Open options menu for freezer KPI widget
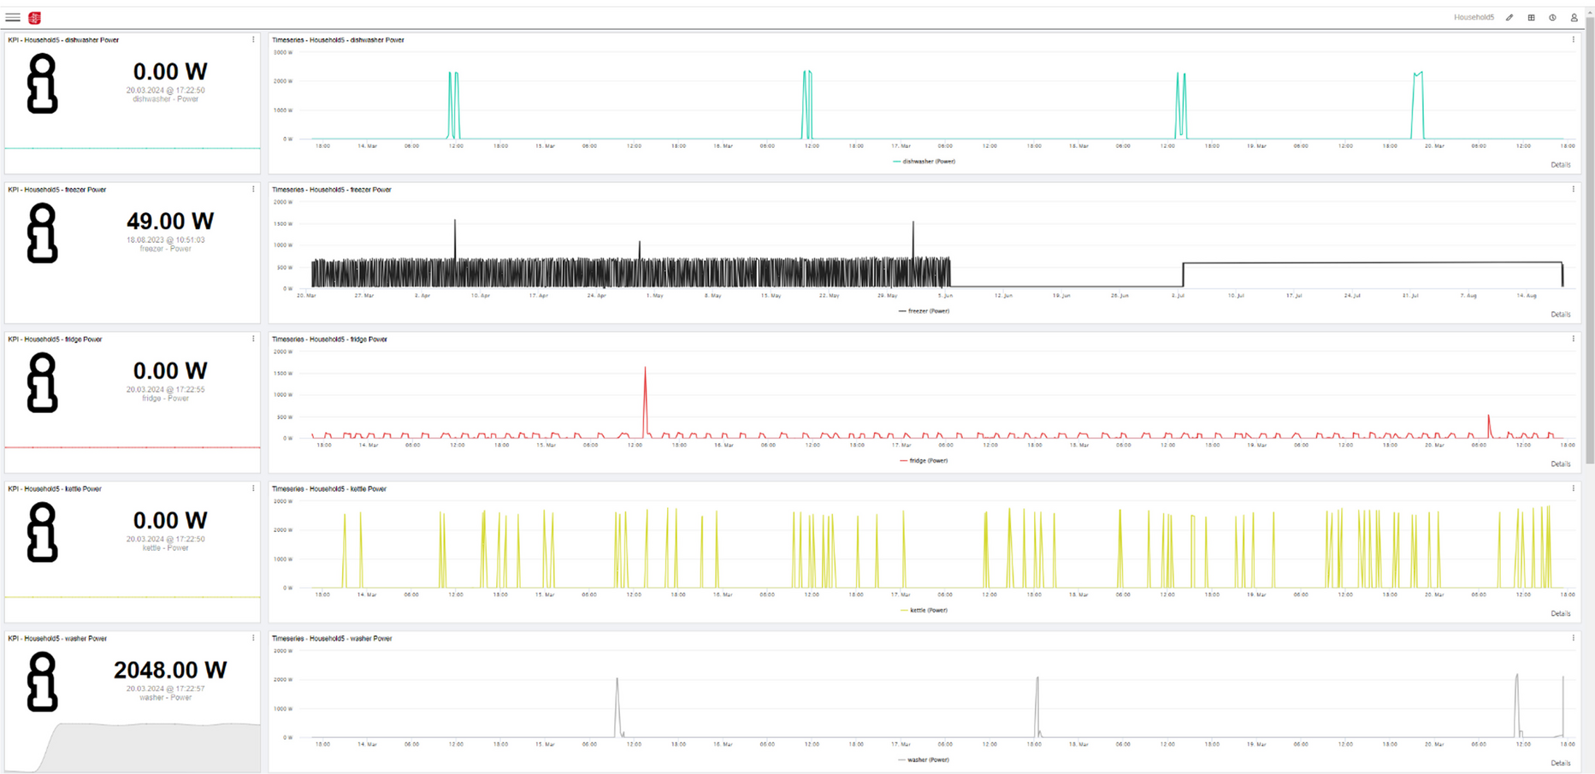1595x774 pixels. 253,190
